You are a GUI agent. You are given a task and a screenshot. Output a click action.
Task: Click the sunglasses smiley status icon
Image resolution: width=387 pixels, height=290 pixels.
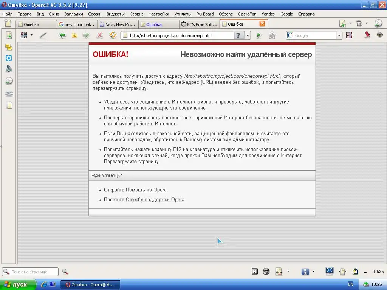pyautogui.click(x=266, y=271)
